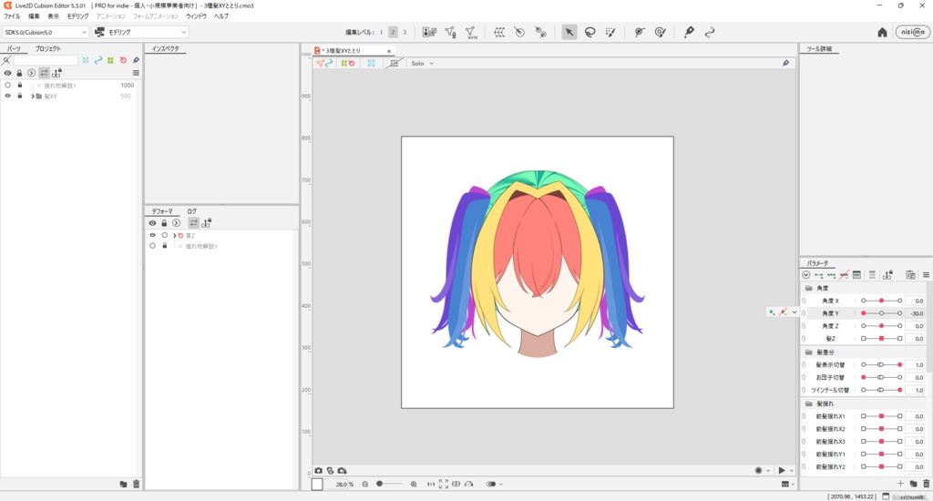
Task: Toggle visibility of 首Z deformer
Action: [152, 235]
